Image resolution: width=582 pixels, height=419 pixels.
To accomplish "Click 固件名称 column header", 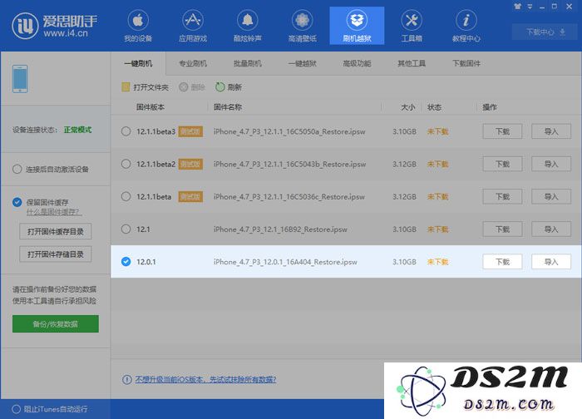I will coord(228,107).
